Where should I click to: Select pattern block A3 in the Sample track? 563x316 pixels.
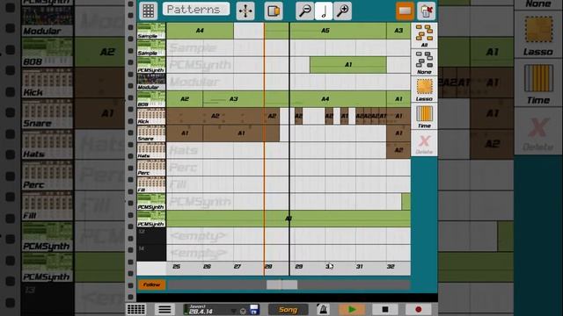(x=398, y=31)
